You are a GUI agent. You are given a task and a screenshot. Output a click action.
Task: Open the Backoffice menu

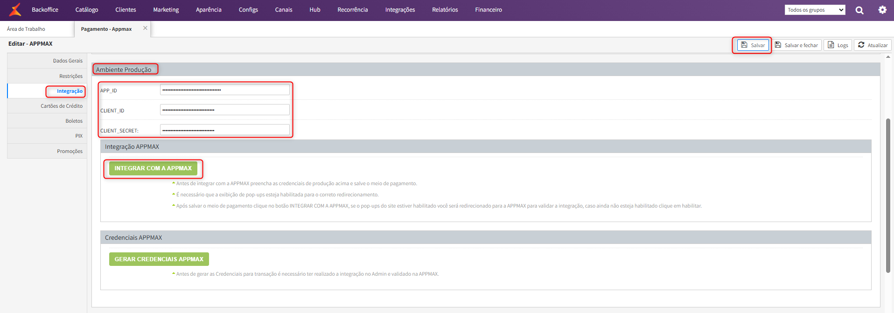[45, 10]
